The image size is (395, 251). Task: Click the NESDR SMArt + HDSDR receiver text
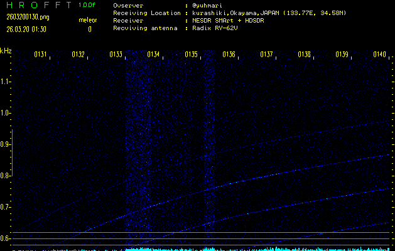click(226, 21)
